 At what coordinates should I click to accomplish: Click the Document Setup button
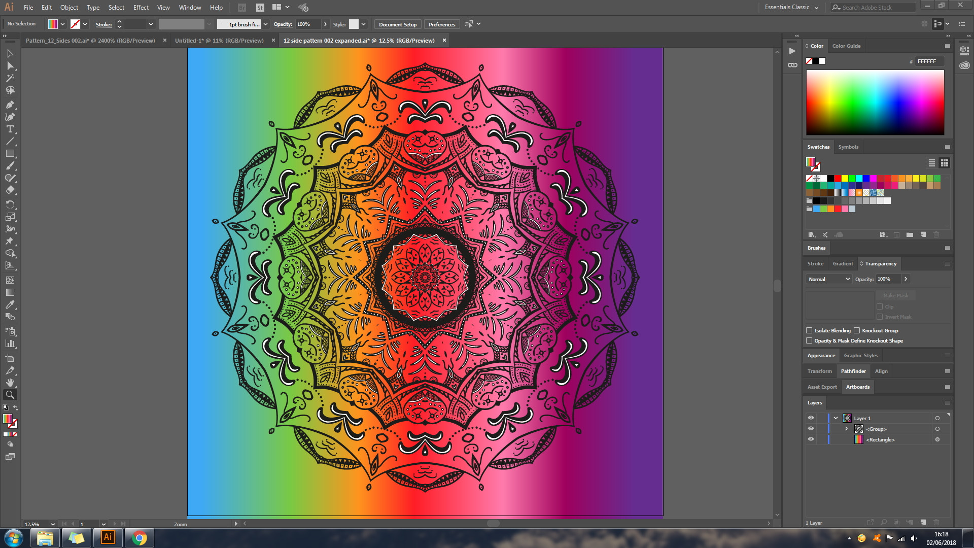tap(398, 24)
